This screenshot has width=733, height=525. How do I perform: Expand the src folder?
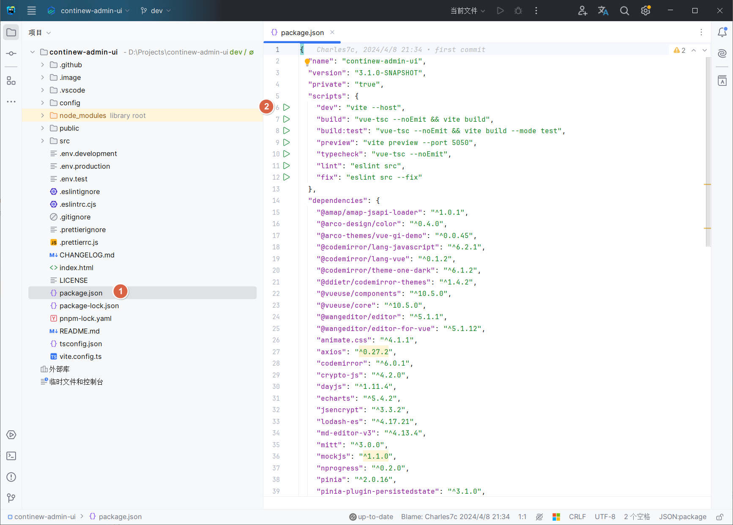(x=43, y=141)
